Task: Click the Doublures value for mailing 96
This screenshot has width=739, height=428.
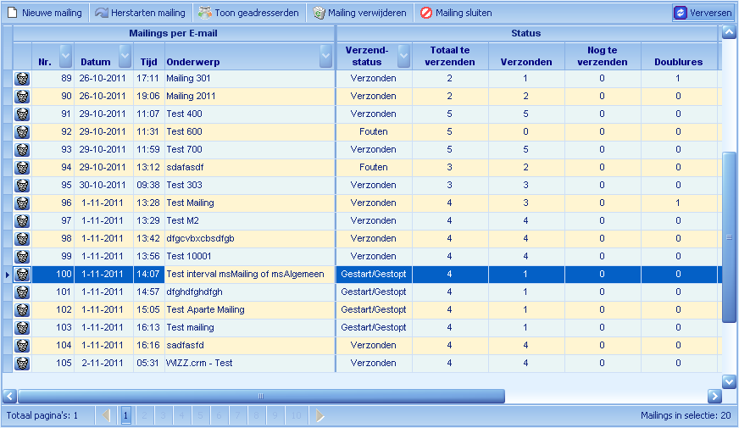Action: click(x=679, y=203)
